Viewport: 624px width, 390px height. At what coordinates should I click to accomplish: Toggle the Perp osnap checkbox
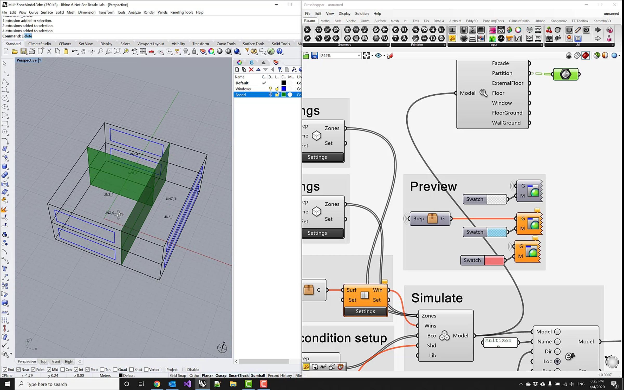click(87, 369)
